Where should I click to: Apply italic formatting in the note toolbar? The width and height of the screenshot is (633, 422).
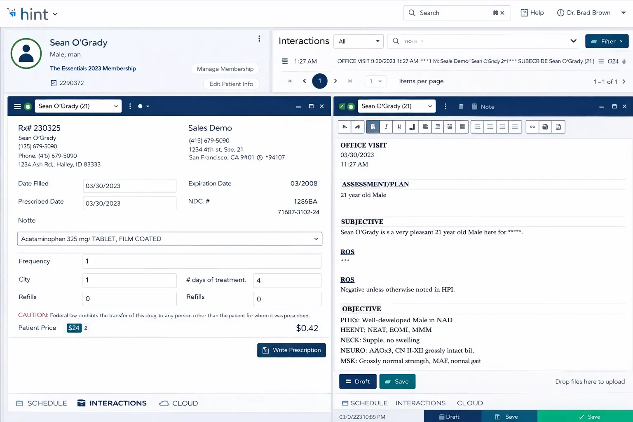coord(386,127)
